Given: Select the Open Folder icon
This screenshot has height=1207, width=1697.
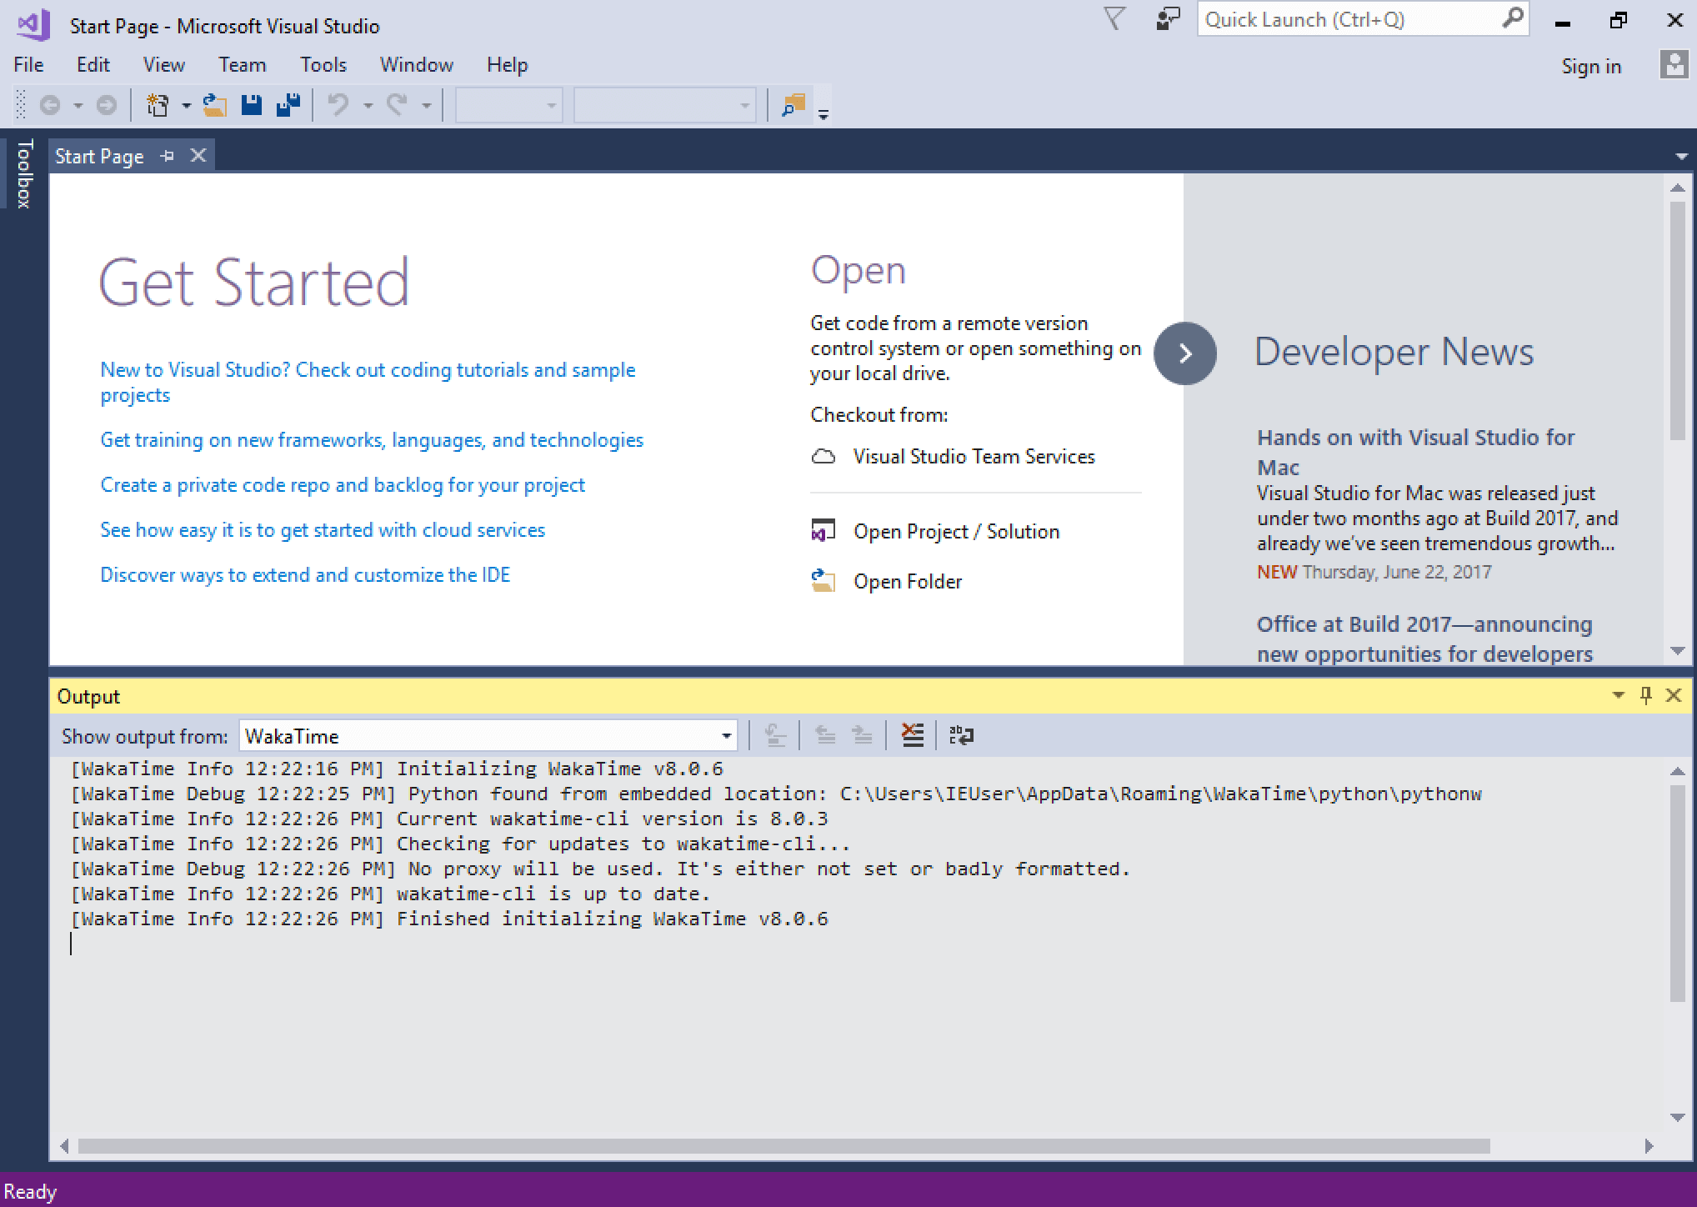Looking at the screenshot, I should [823, 580].
